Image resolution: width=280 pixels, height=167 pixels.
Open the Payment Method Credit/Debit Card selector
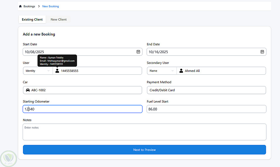[x=206, y=90]
